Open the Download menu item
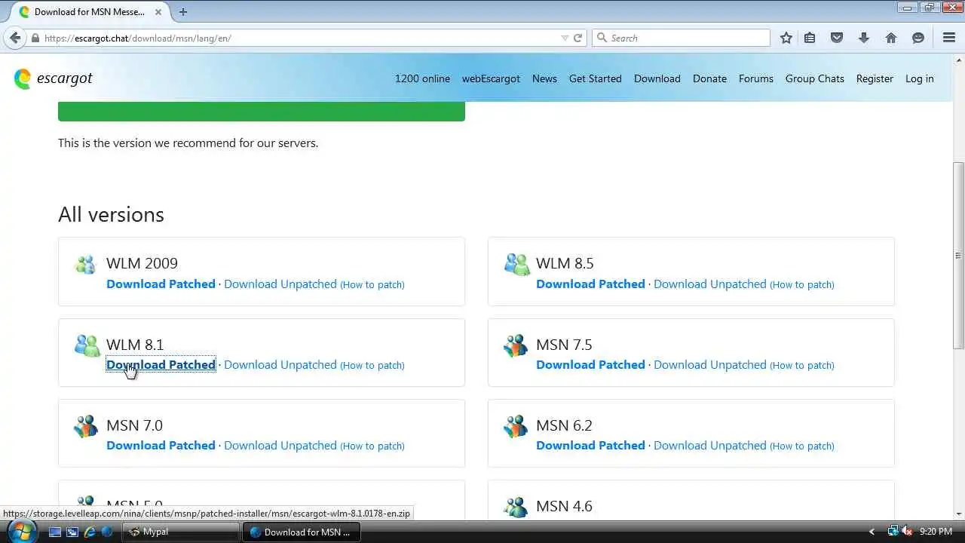This screenshot has width=965, height=543. (x=657, y=78)
